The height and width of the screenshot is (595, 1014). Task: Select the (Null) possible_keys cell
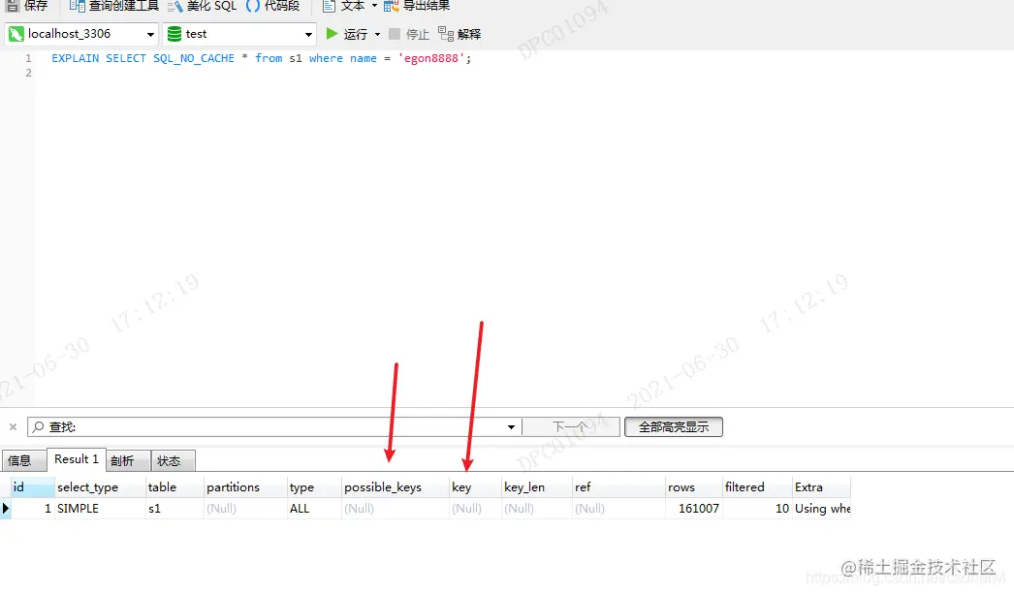click(396, 509)
